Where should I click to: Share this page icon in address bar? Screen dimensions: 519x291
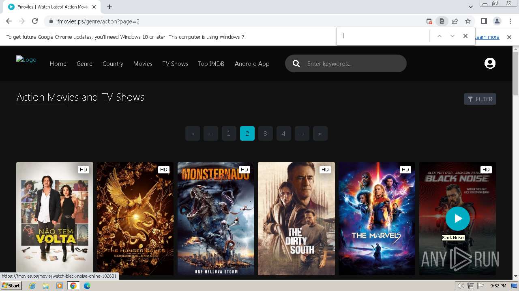(455, 21)
